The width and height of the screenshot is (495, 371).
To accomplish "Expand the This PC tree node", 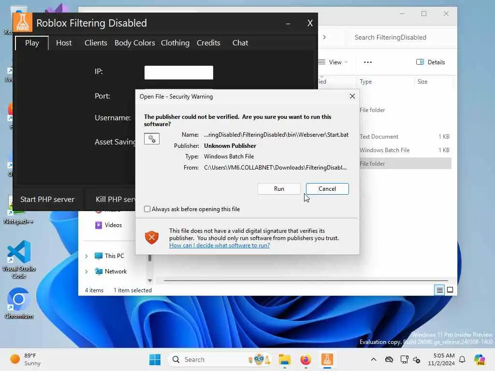I will pos(87,256).
